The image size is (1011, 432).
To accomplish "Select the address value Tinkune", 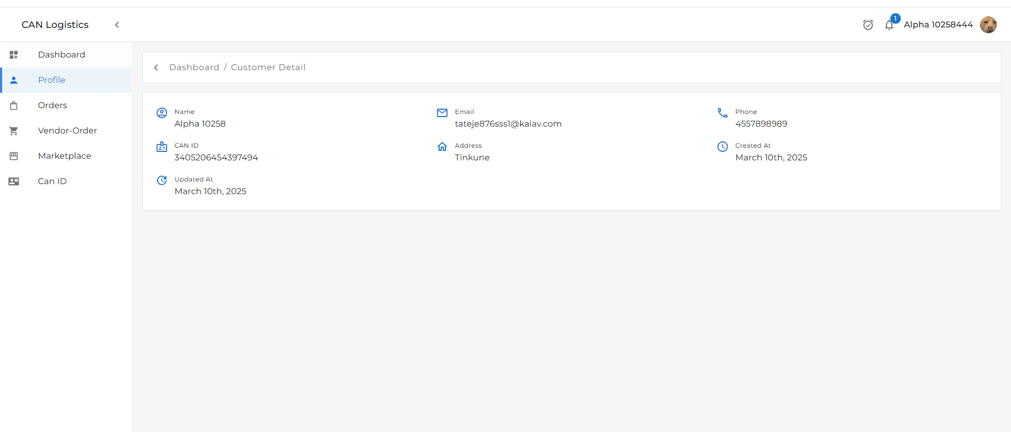I will [x=472, y=158].
